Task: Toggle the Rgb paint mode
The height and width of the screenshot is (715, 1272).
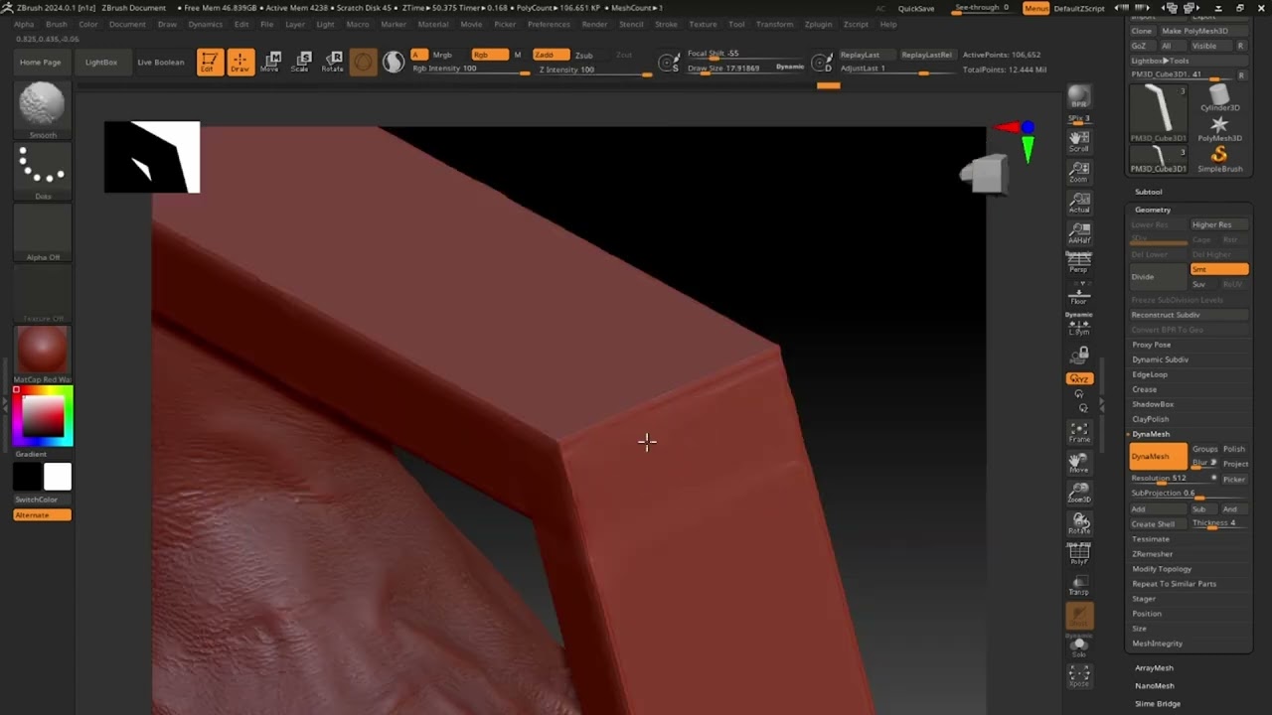Action: [489, 55]
